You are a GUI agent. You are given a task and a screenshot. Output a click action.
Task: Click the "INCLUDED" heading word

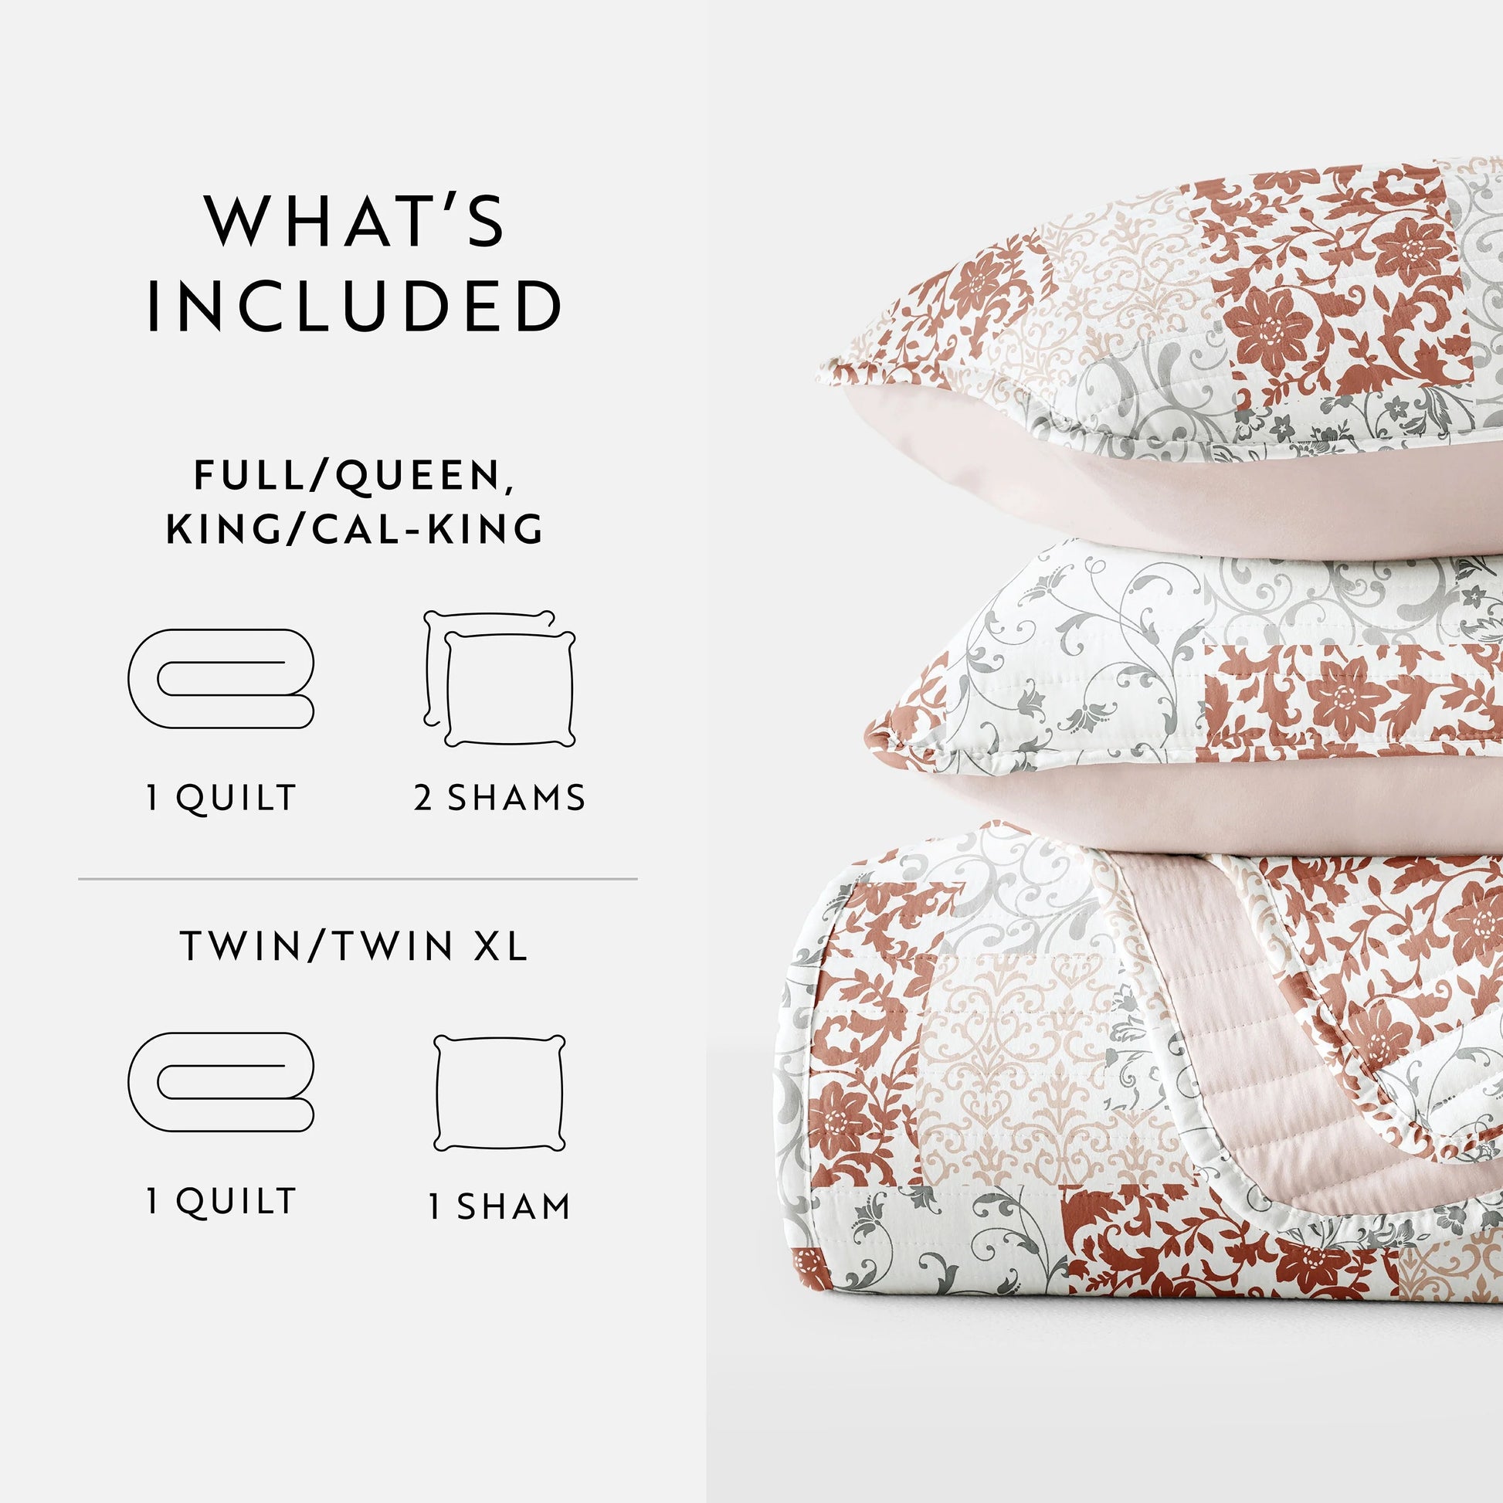coord(355,305)
